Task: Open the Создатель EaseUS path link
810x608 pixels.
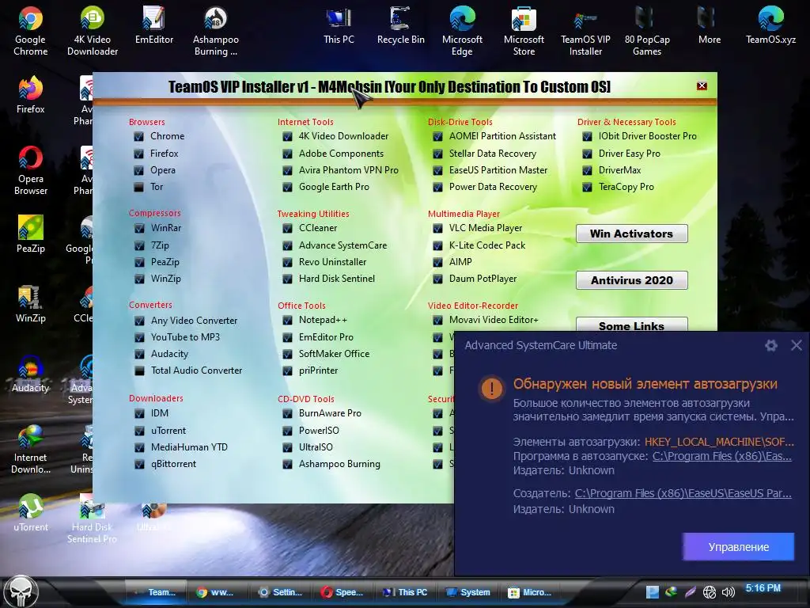Action: click(683, 493)
